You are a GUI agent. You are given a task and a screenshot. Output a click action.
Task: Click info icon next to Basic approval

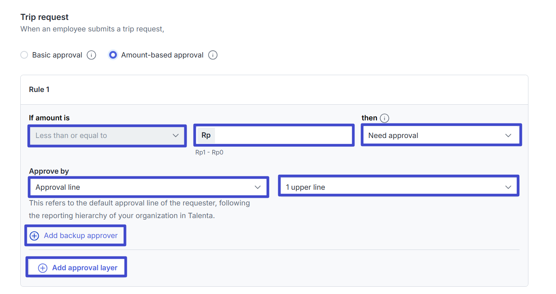[x=91, y=55]
